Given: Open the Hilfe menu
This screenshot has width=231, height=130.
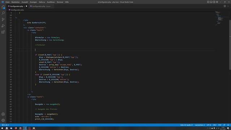Looking at the screenshot, I should (x=67, y=2).
